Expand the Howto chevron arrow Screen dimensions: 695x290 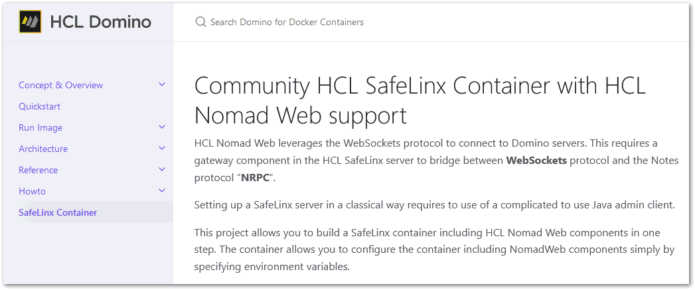pyautogui.click(x=162, y=191)
